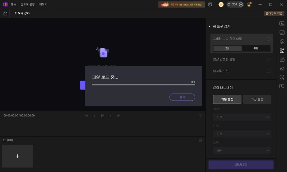Screen dimensions: 287x172
Task: Click the 설정 내보내기 section heading
Action: pyautogui.click(x=223, y=88)
